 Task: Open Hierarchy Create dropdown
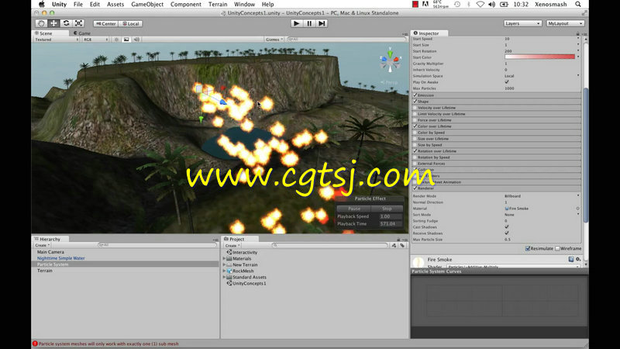42,245
